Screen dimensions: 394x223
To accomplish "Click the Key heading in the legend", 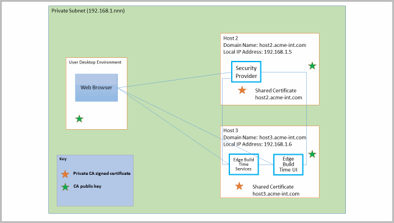I will (x=63, y=158).
